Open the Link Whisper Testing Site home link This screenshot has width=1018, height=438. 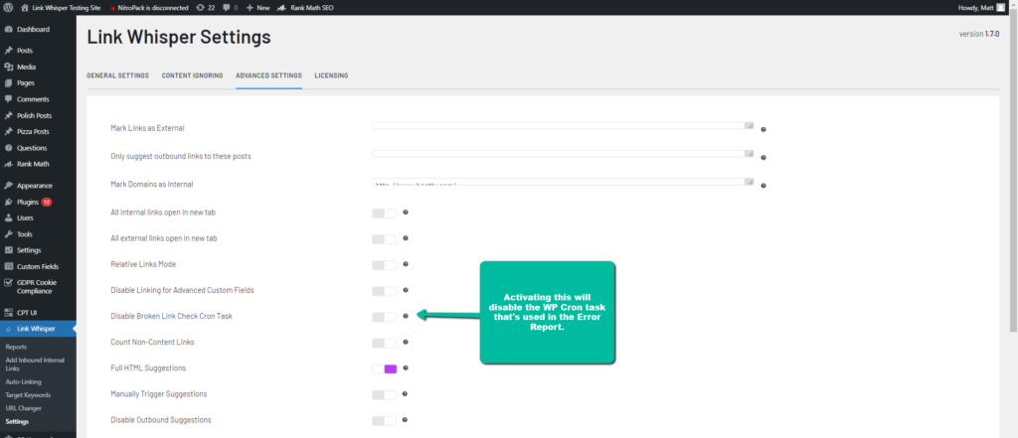tap(61, 8)
